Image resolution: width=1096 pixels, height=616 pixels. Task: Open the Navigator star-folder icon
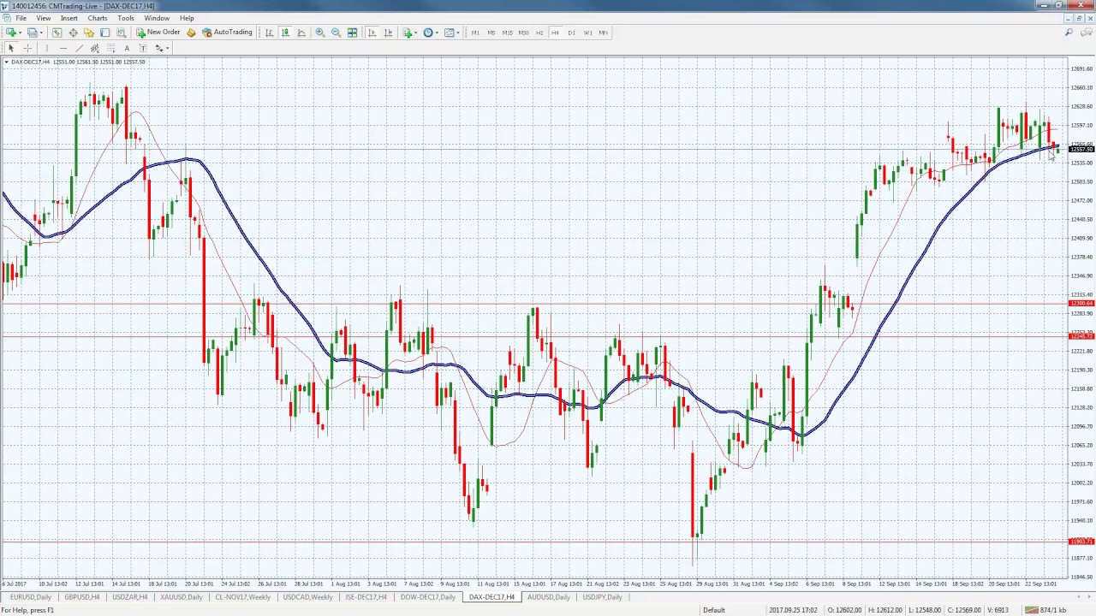point(88,33)
